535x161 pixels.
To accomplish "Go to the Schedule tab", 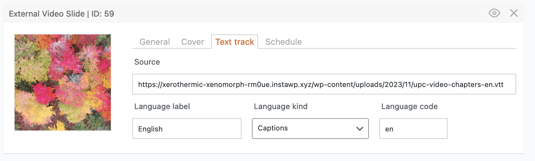I will point(283,42).
